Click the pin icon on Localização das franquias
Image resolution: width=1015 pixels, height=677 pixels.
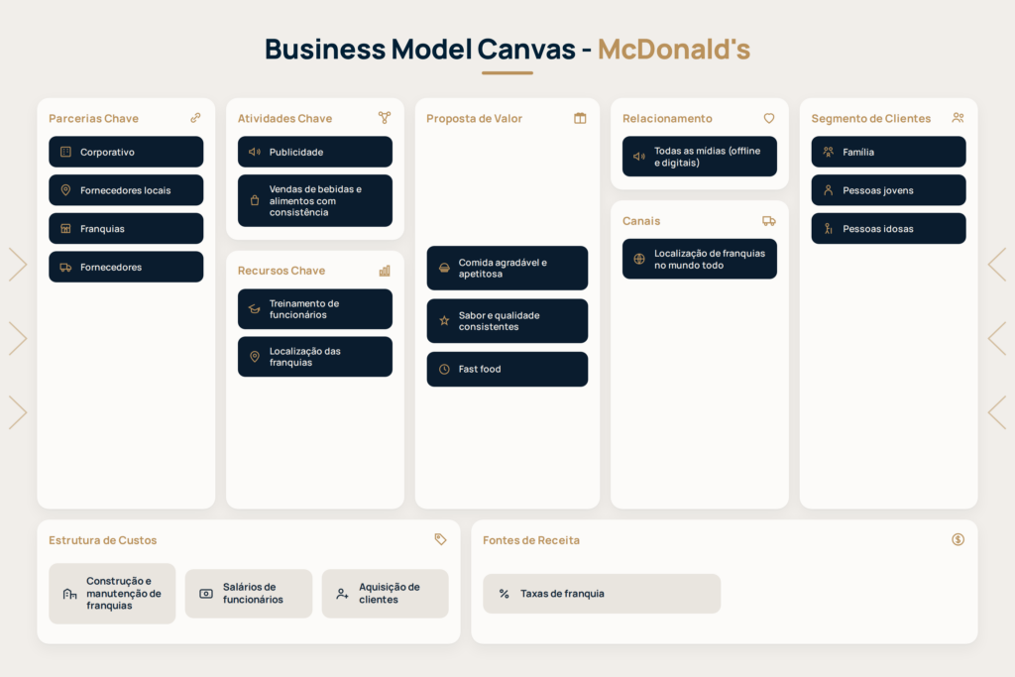255,357
